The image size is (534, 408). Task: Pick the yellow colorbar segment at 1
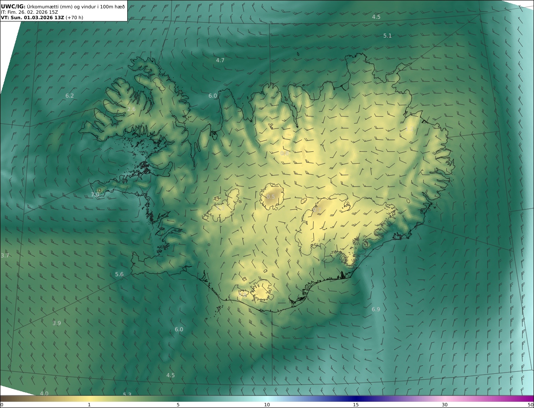click(x=89, y=399)
